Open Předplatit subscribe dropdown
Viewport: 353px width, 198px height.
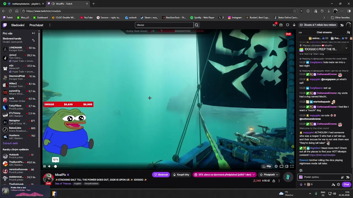[x=269, y=175]
